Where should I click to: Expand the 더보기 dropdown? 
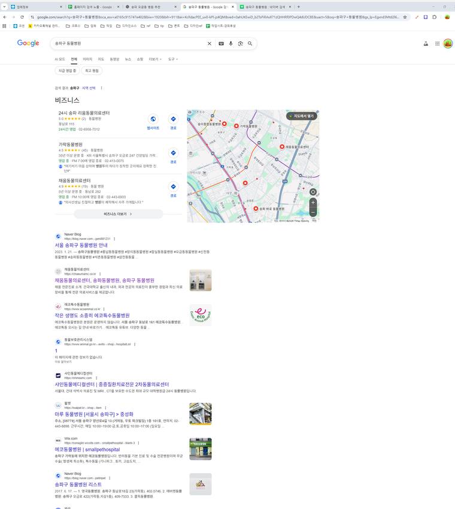155,59
